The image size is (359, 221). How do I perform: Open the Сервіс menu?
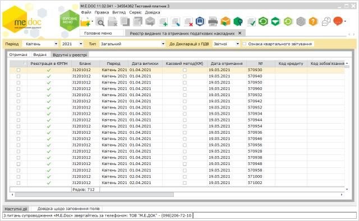[x=135, y=12]
